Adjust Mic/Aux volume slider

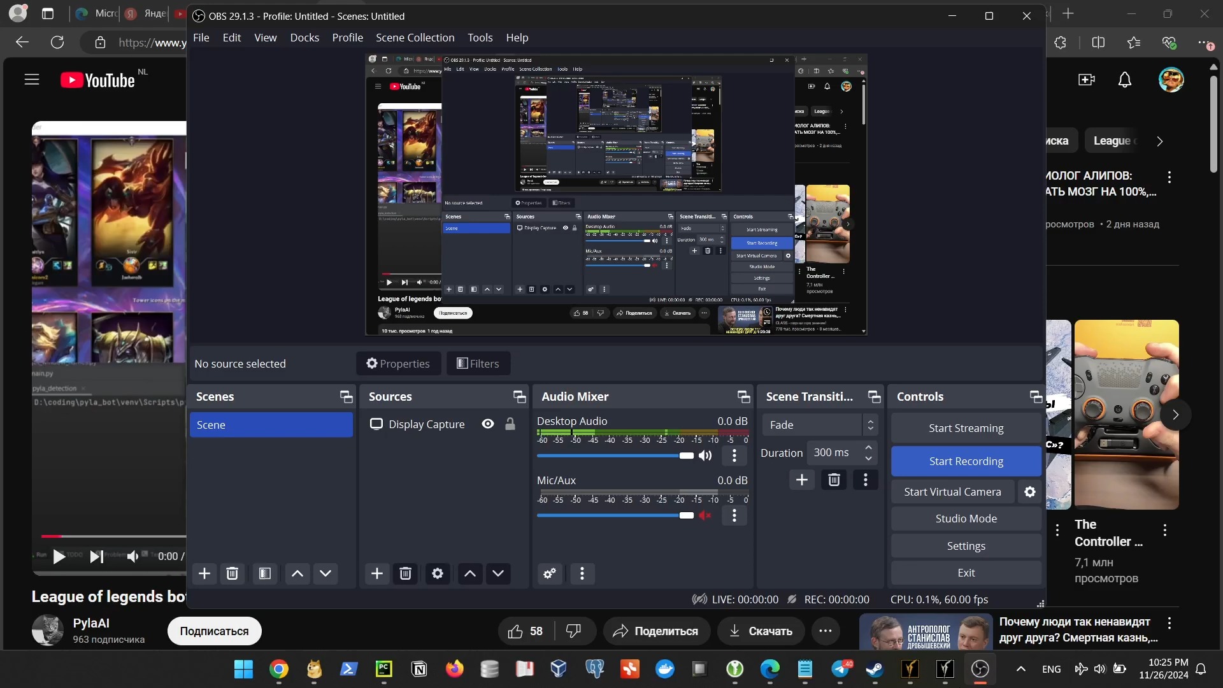pyautogui.click(x=615, y=515)
